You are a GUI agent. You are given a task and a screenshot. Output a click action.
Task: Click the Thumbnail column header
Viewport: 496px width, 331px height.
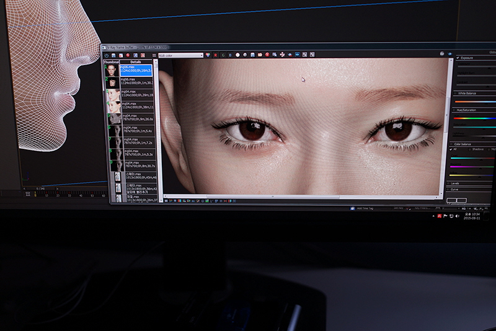click(x=112, y=62)
